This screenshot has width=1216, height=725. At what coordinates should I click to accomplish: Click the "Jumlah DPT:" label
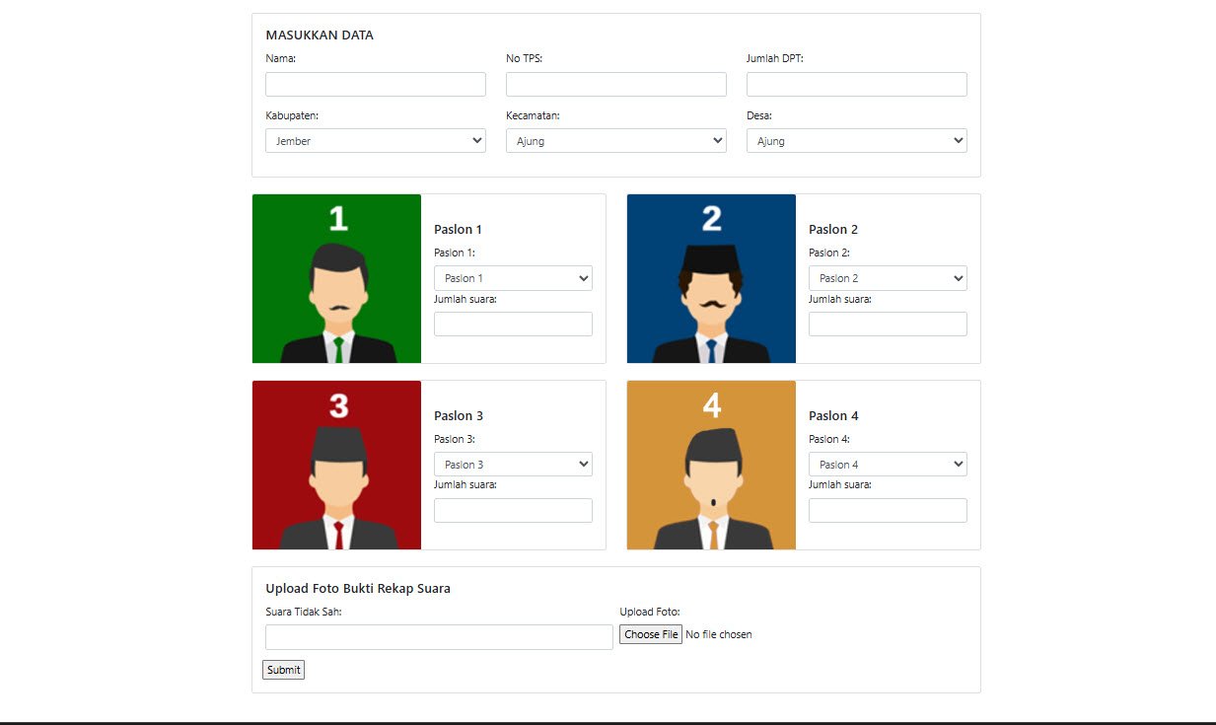coord(775,58)
